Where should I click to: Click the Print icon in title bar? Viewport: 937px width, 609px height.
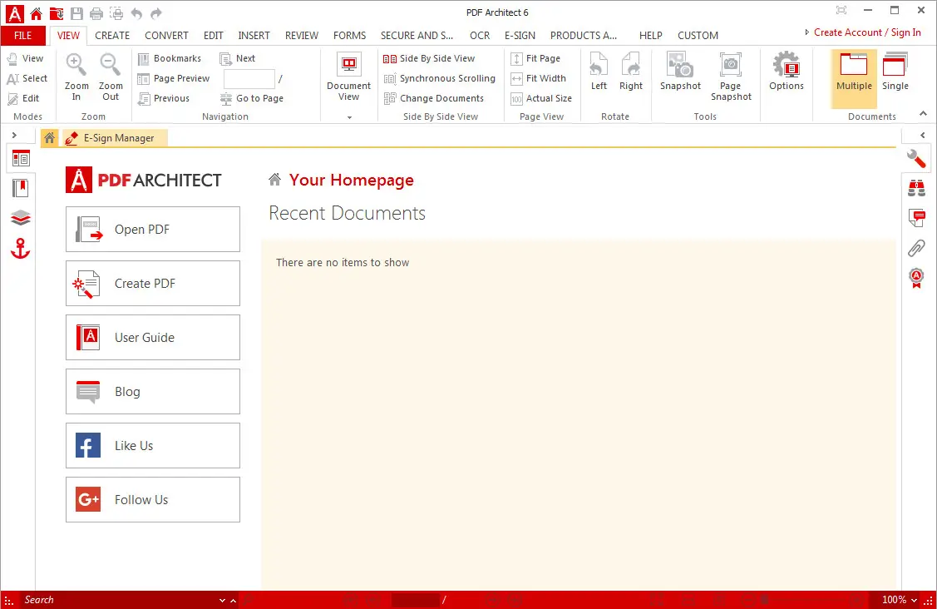pyautogui.click(x=96, y=13)
